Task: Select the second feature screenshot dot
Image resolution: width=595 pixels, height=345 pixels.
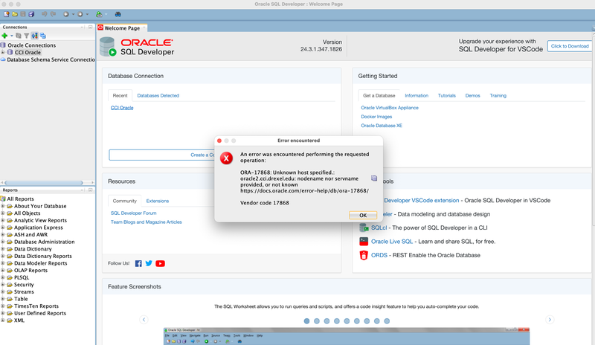Action: (x=317, y=321)
